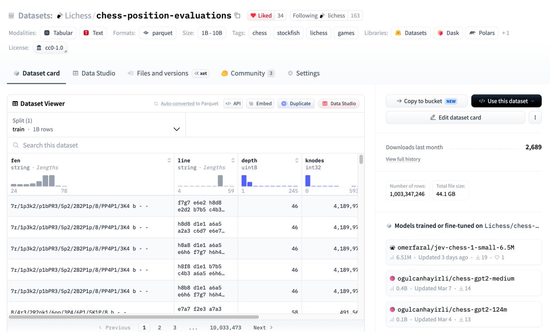Click Copy to bucket button

pyautogui.click(x=427, y=101)
